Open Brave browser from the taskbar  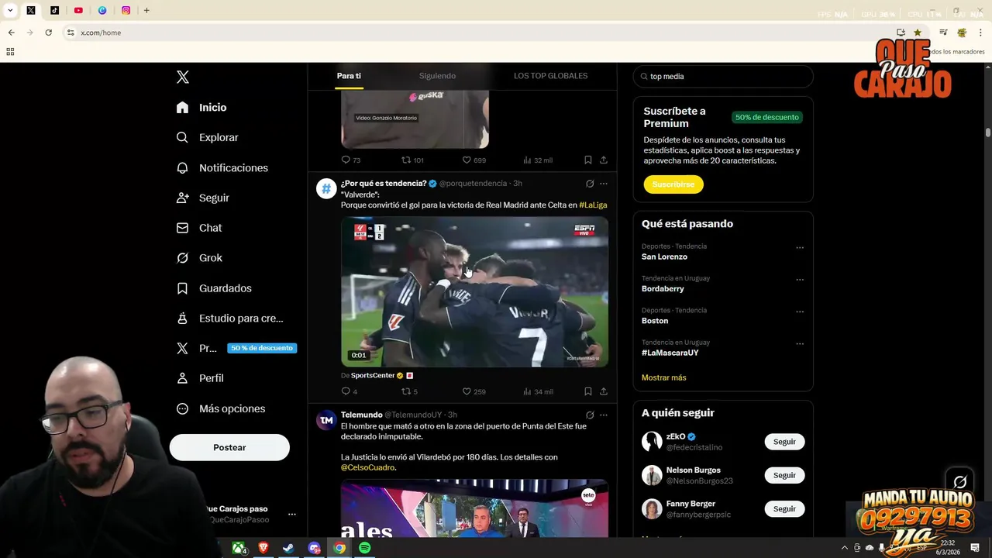click(x=263, y=548)
